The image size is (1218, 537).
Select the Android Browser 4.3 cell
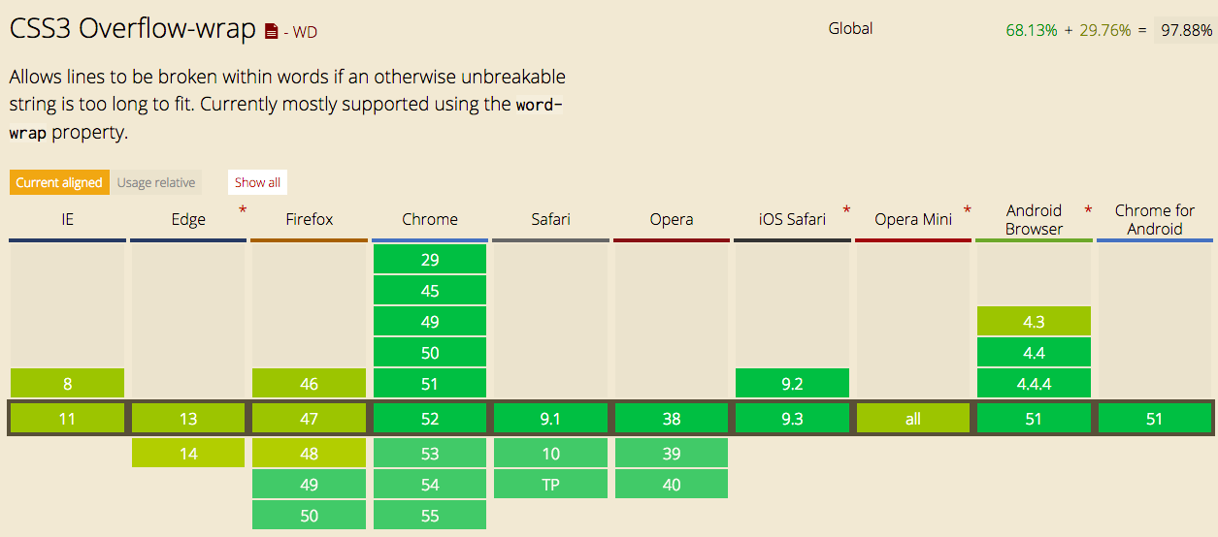coord(1034,322)
